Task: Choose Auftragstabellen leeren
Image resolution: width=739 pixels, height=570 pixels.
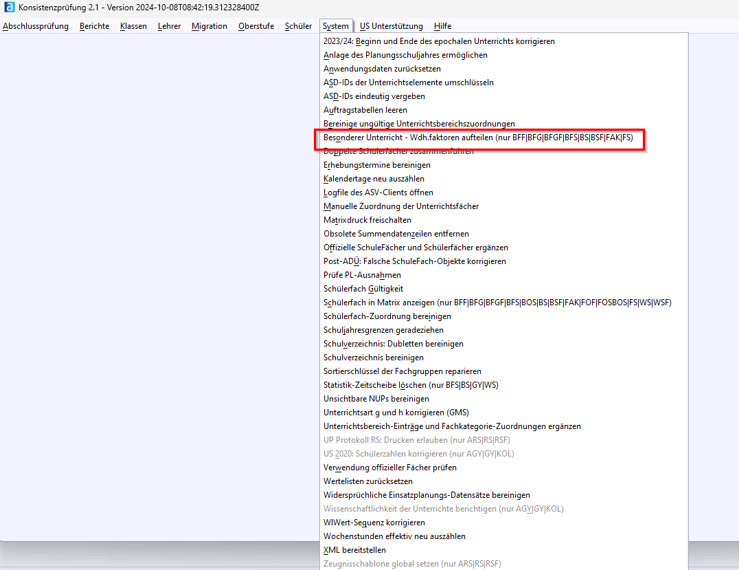Action: click(x=504, y=109)
